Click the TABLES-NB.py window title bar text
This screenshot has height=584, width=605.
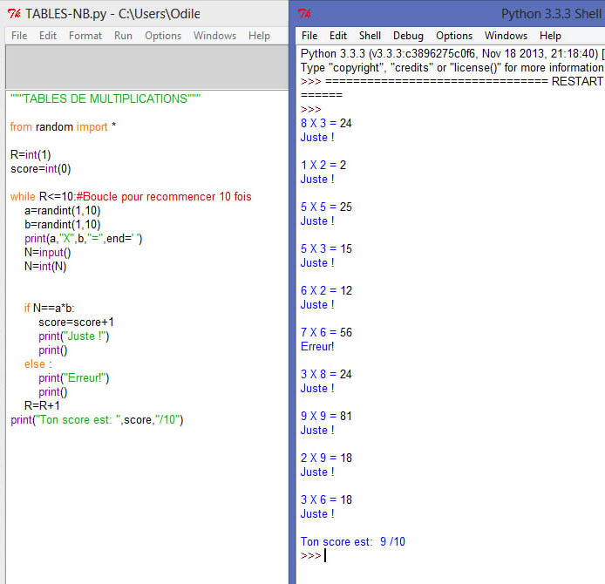112,14
